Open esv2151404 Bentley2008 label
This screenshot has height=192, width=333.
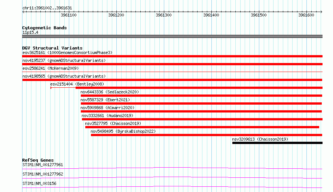point(77,84)
